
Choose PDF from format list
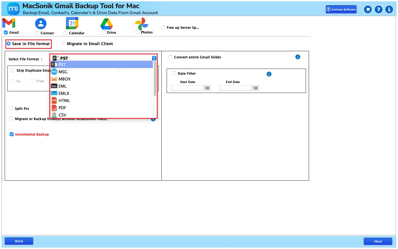[102, 108]
